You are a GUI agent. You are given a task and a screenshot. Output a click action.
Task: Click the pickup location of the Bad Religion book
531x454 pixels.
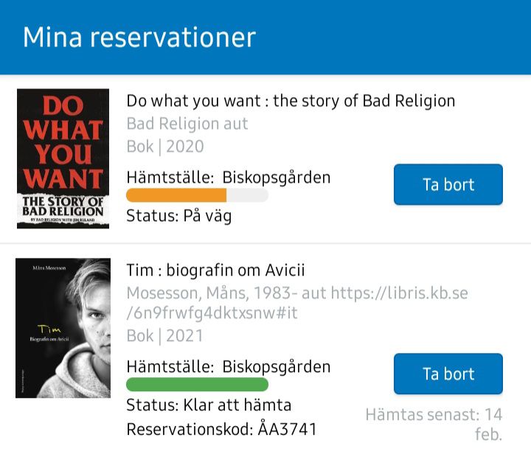(229, 178)
